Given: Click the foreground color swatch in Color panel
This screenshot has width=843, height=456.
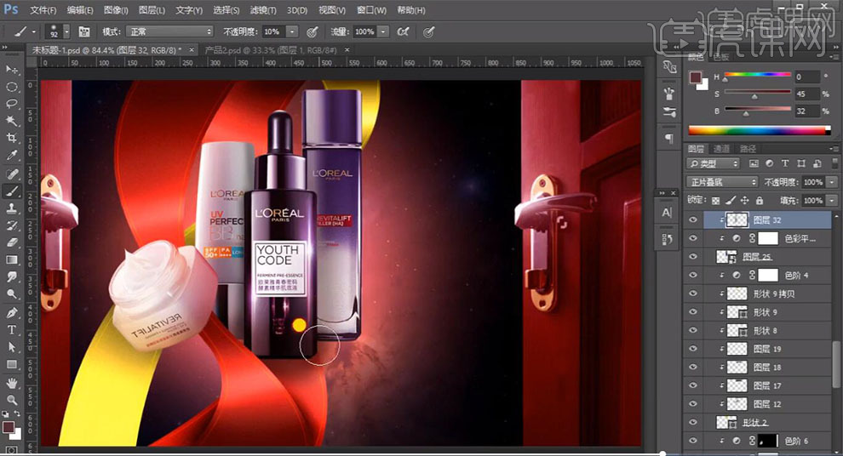Looking at the screenshot, I should [697, 78].
